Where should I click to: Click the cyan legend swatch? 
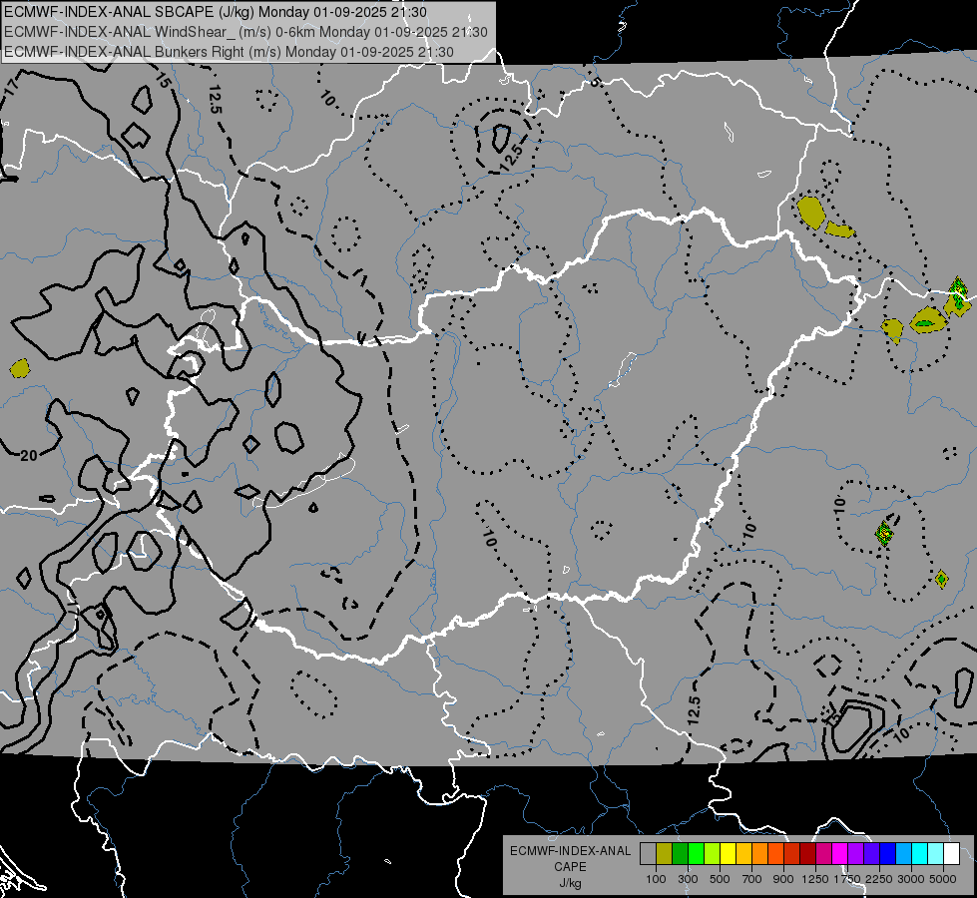coord(920,853)
